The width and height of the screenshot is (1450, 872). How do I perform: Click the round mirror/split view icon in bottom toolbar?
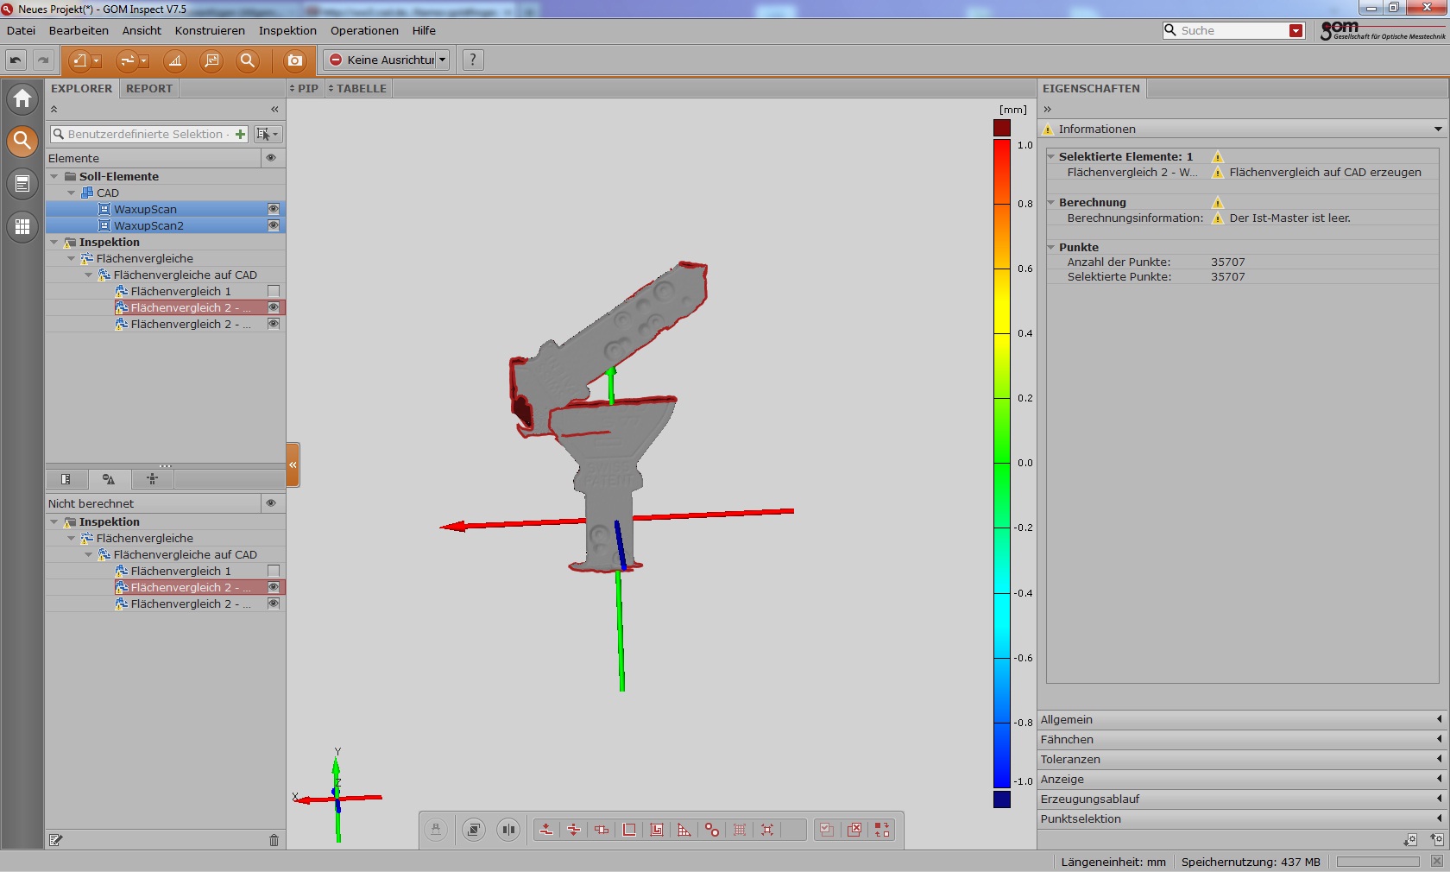pos(508,830)
